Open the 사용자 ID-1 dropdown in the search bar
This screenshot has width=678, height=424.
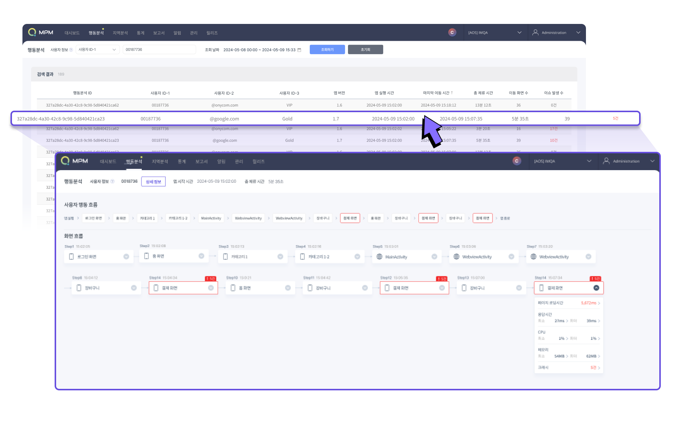click(98, 50)
